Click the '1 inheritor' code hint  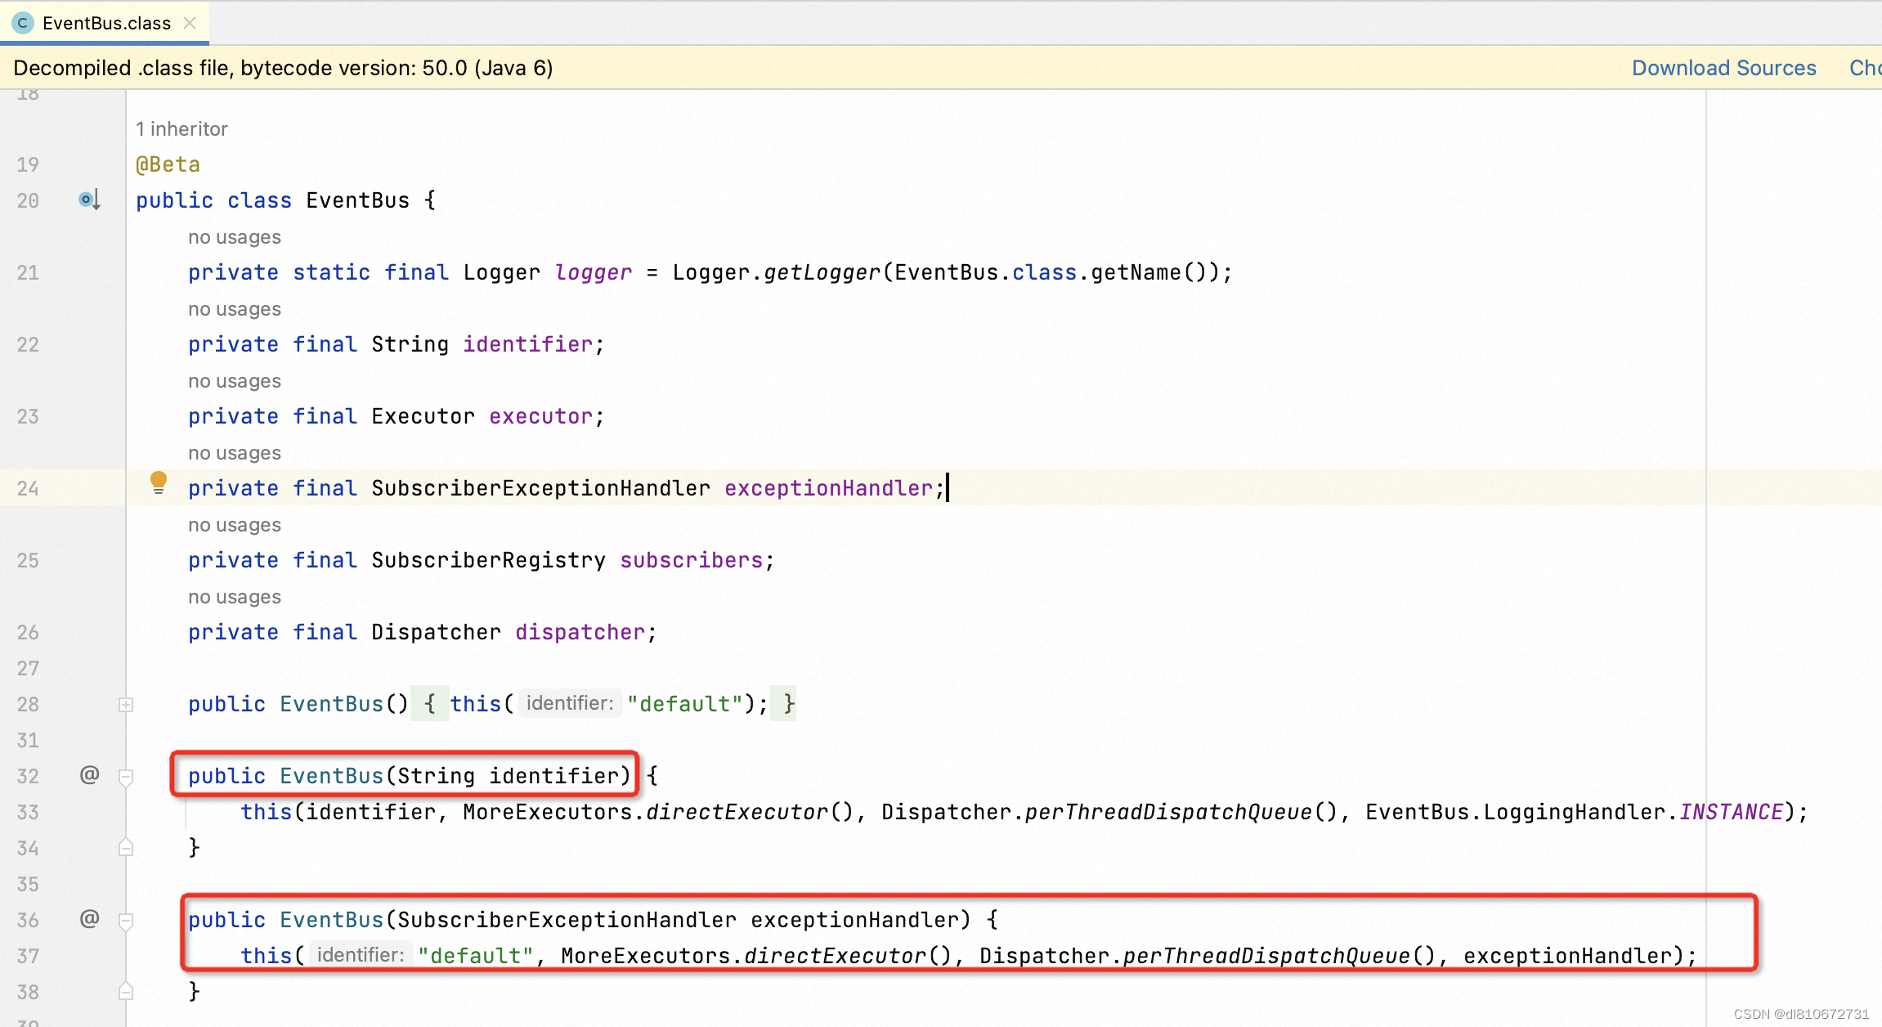181,128
